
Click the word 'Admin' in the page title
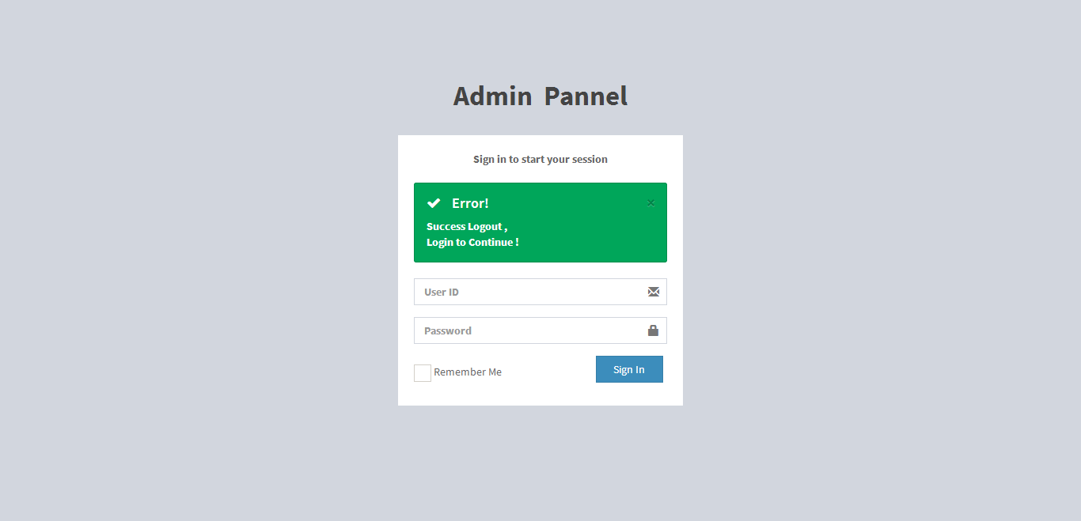coord(492,96)
